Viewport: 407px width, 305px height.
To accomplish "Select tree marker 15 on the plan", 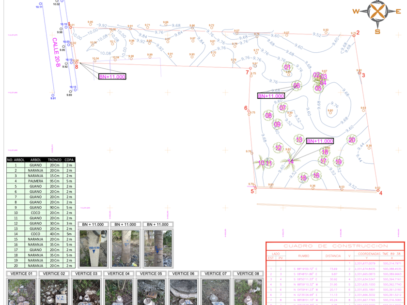I will pyautogui.click(x=303, y=178).
